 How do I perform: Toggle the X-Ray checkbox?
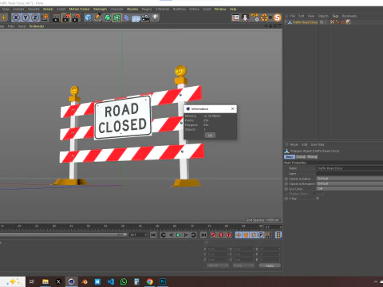coord(318,199)
